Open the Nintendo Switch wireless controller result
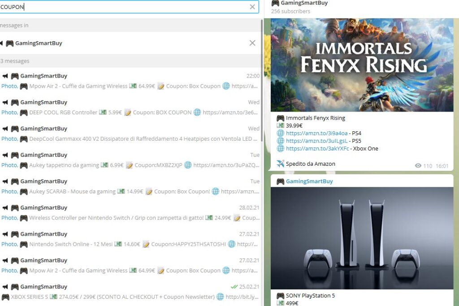Viewport: 459px width, 306px height. pos(130,213)
